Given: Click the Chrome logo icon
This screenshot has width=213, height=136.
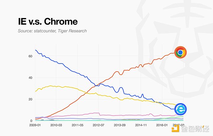Looking at the screenshot, I should tap(180, 52).
